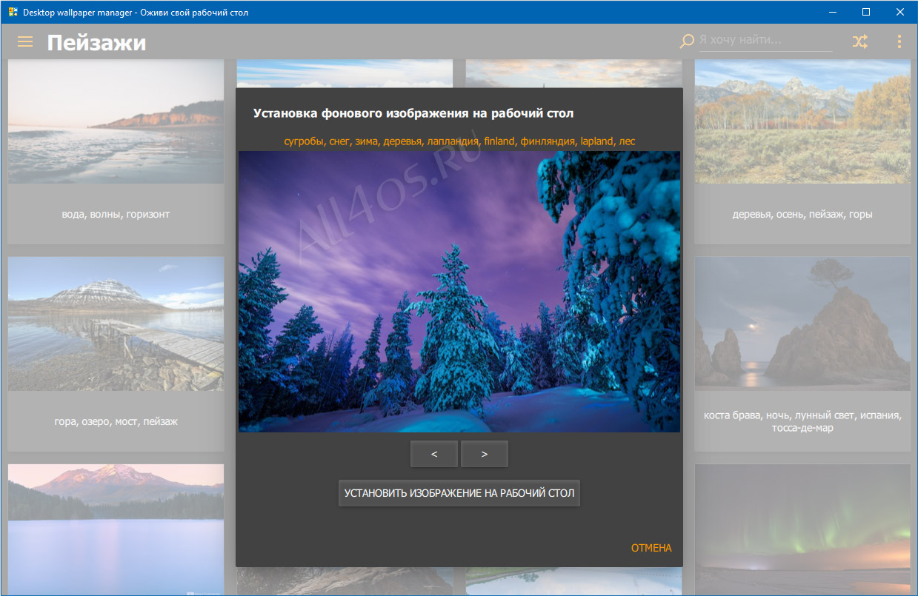
Task: Show previous image with '<' button
Action: click(x=434, y=454)
